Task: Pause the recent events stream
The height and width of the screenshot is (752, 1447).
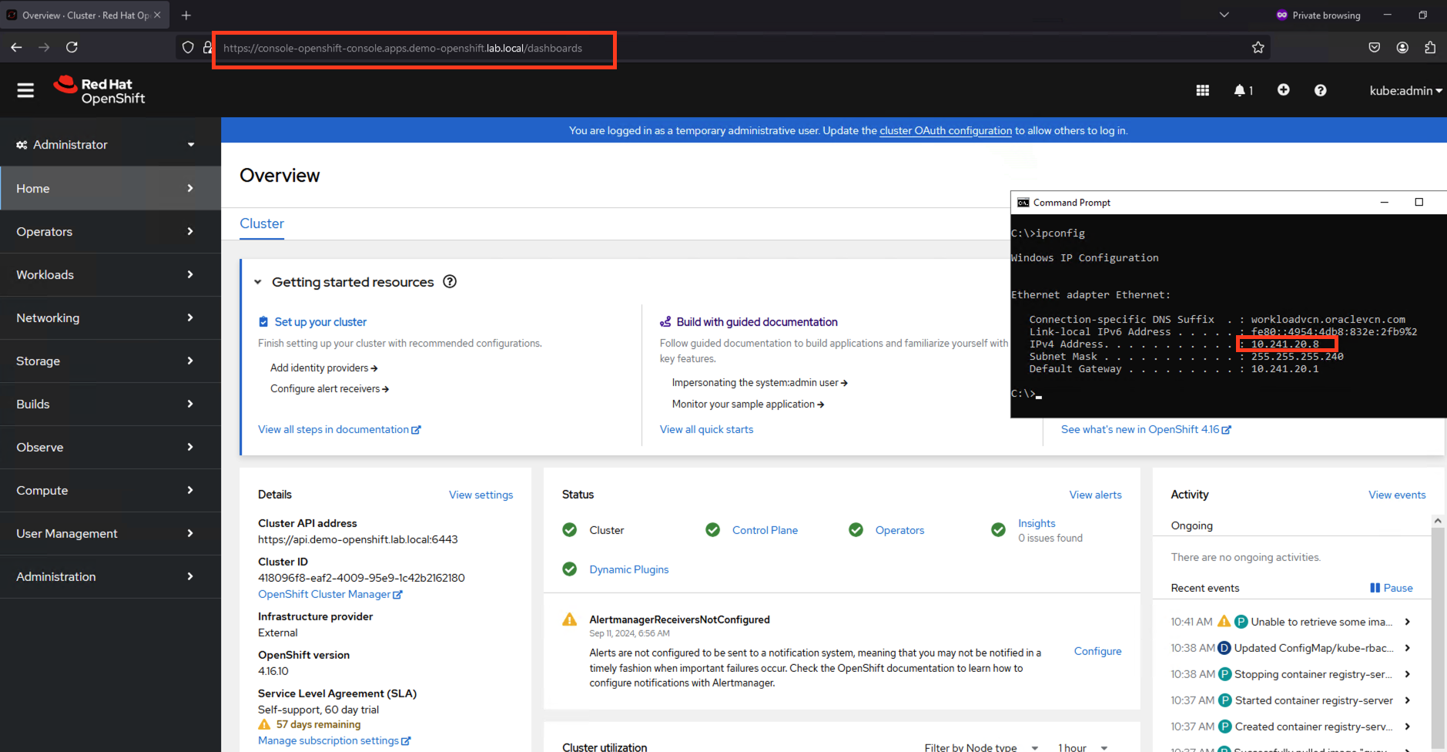Action: point(1392,588)
